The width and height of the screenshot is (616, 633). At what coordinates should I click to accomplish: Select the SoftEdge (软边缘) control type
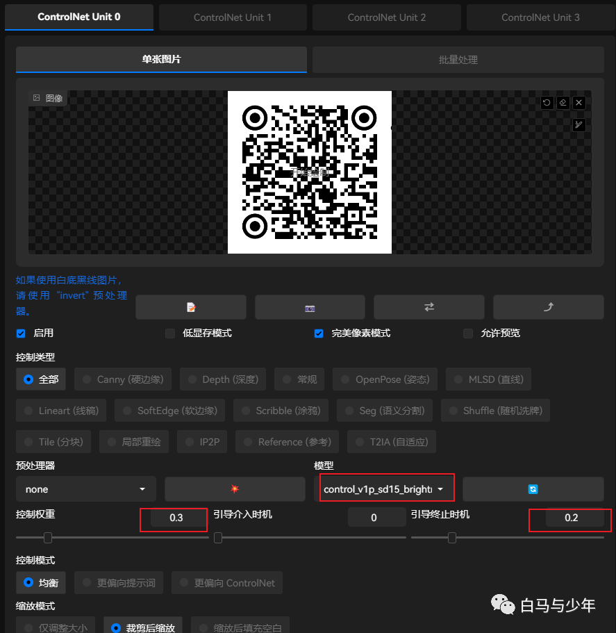[170, 411]
